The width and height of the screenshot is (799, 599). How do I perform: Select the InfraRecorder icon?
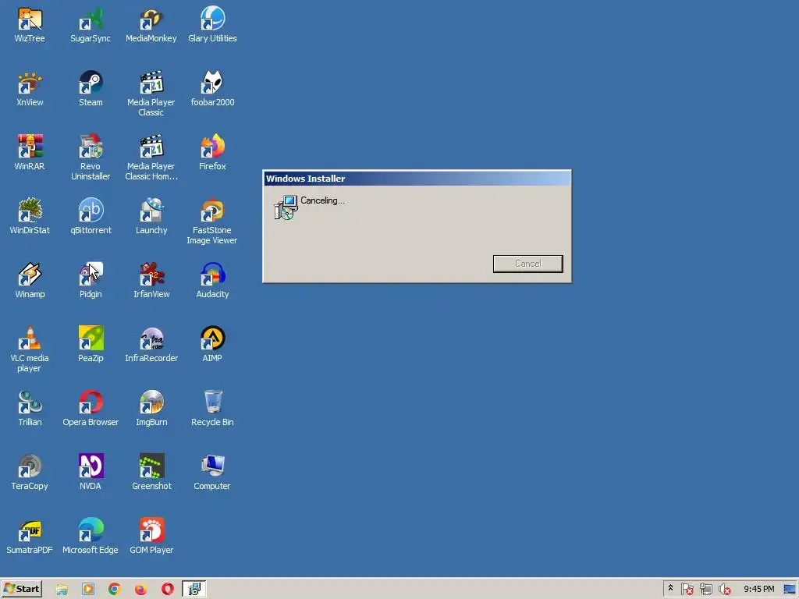(x=151, y=344)
